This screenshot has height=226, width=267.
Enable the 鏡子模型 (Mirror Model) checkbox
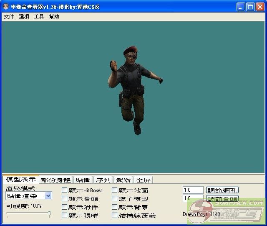[115, 199]
